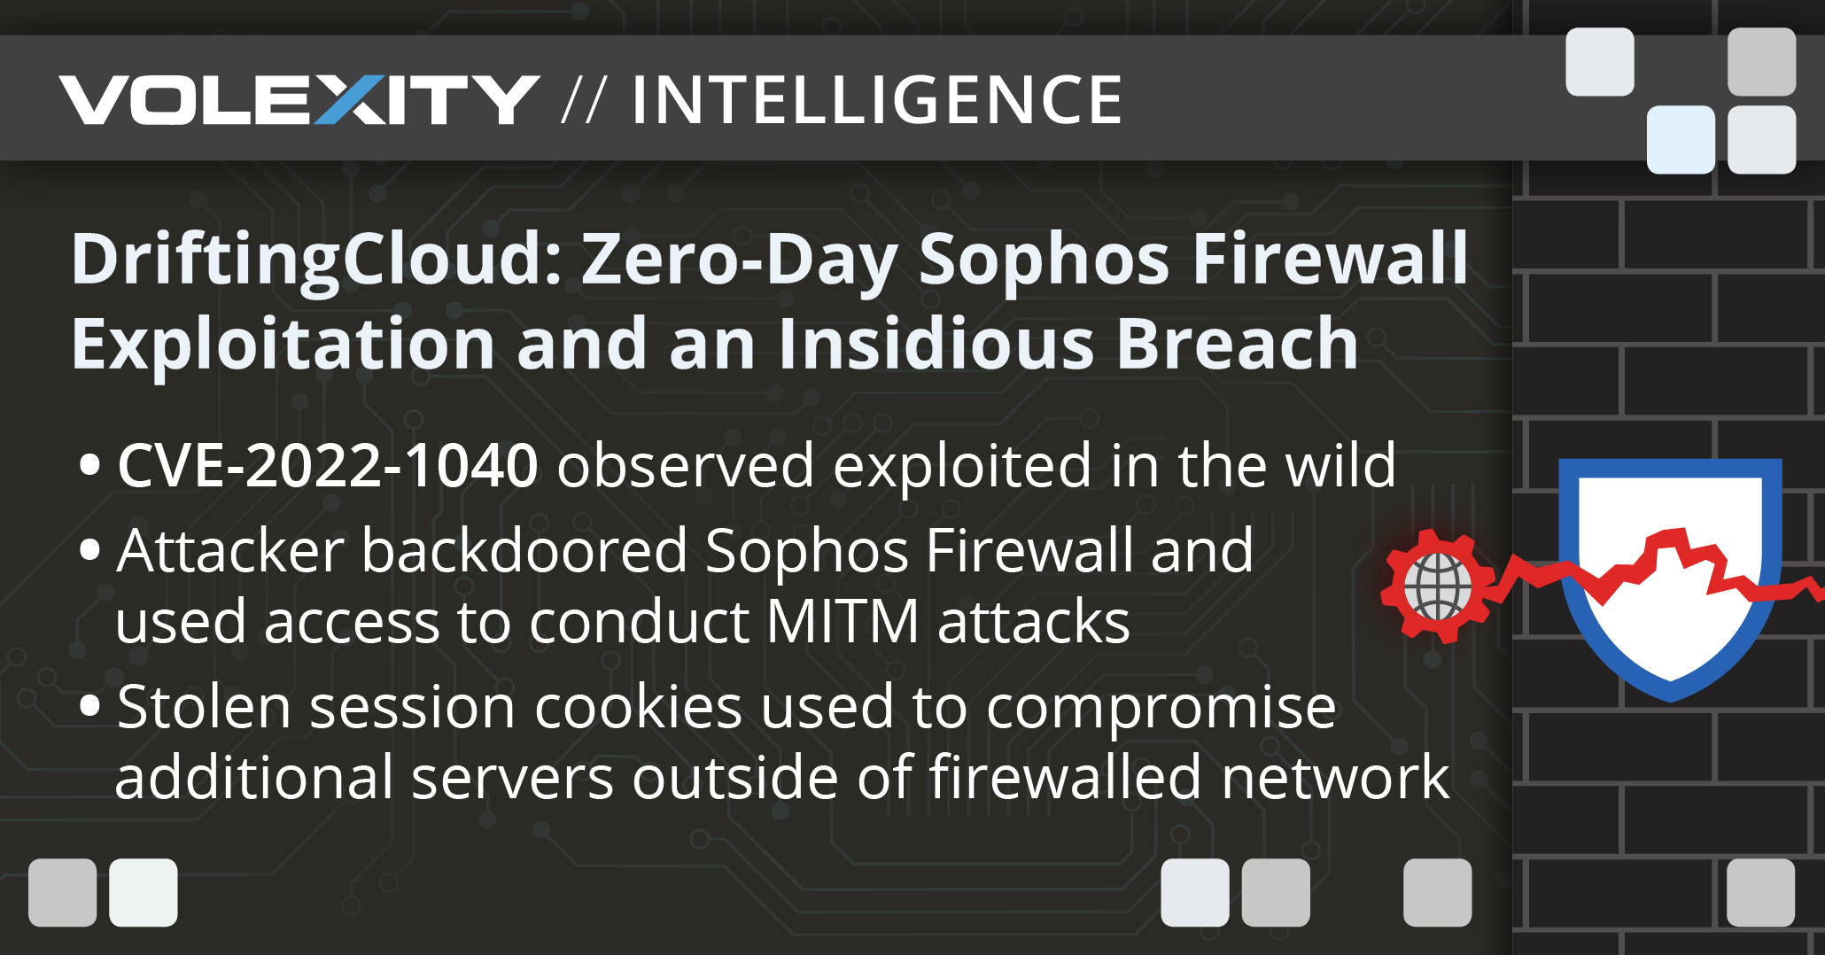The image size is (1825, 955).
Task: Click the gray square bottom-left corner
Action: [x=62, y=892]
